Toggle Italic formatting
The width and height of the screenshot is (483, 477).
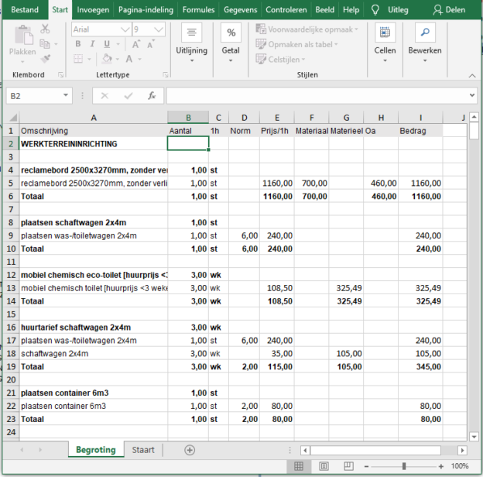tap(92, 44)
